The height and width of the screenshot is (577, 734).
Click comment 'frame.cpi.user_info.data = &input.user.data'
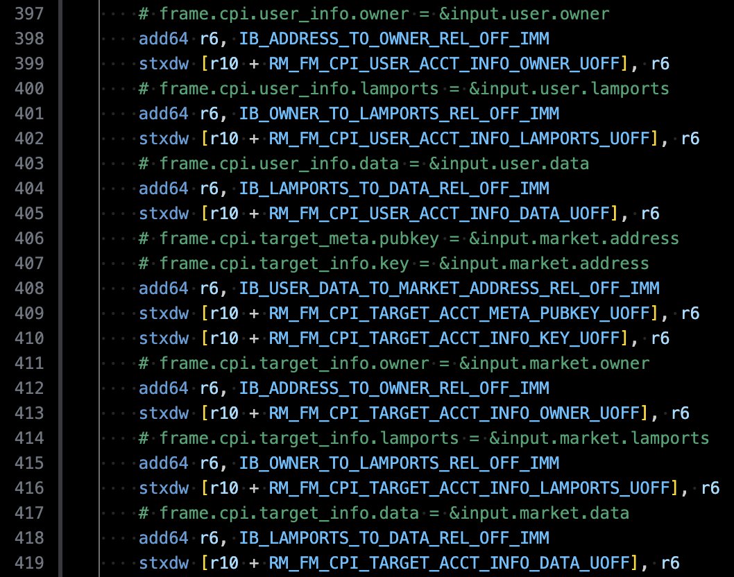tap(374, 164)
